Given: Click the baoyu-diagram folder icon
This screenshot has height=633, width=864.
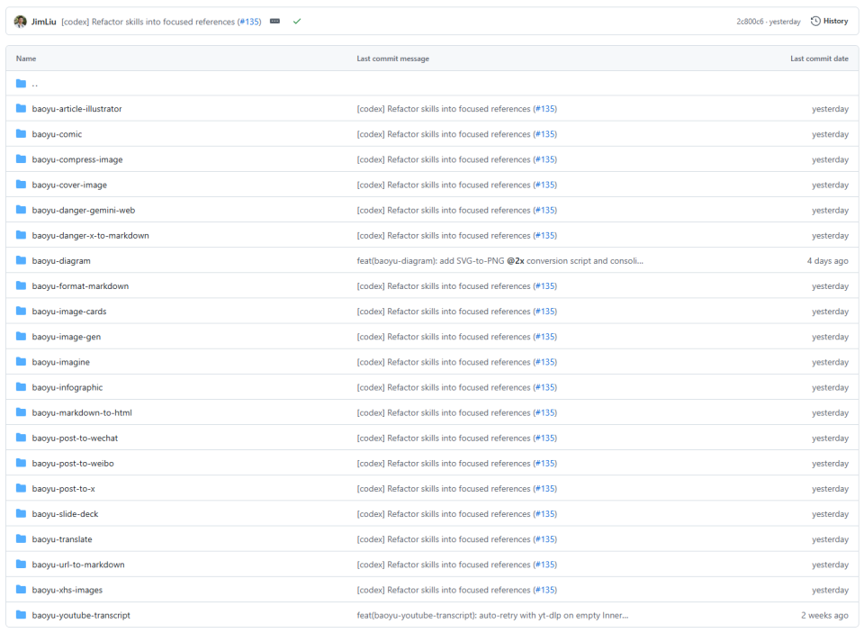Looking at the screenshot, I should [x=21, y=260].
